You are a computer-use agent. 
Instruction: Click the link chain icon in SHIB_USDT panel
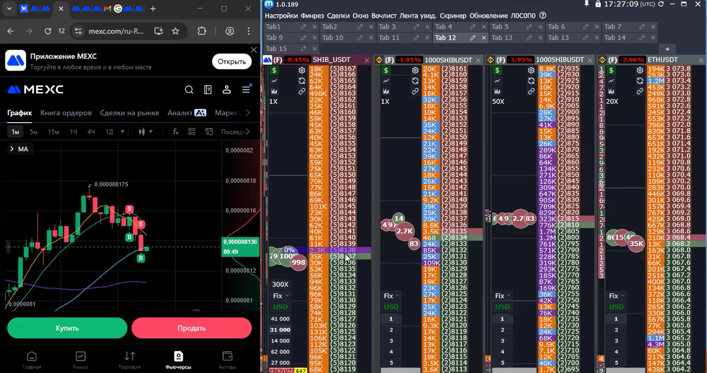302,92
